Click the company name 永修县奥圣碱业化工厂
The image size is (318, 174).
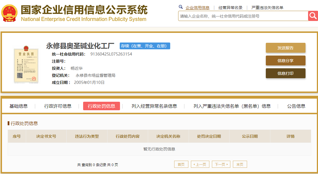point(80,46)
